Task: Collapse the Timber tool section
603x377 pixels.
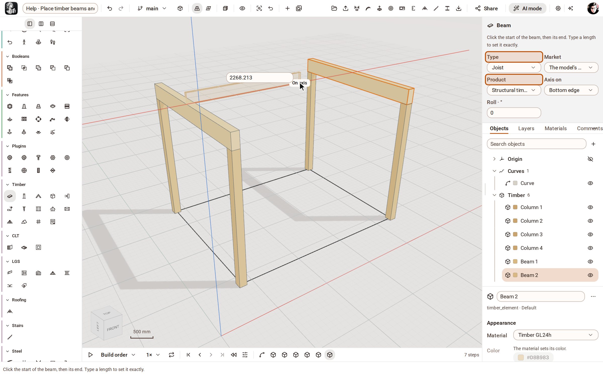Action: coord(8,184)
